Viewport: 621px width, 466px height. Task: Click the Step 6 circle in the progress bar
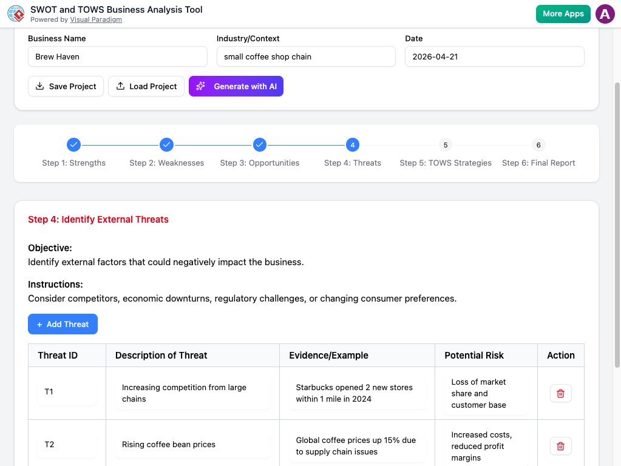(538, 144)
